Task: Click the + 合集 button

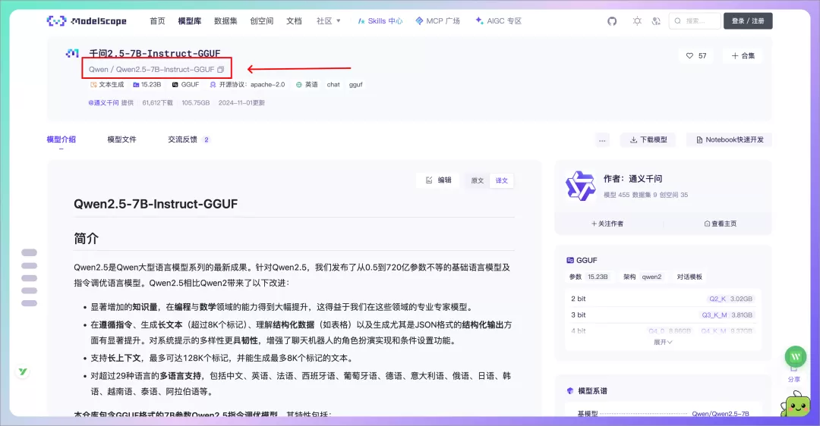Action: pyautogui.click(x=743, y=56)
